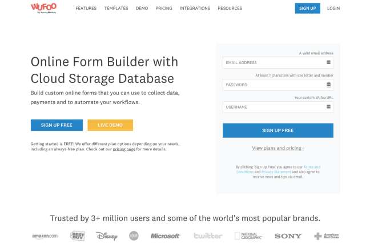This screenshot has width=382, height=247.
Task: Focus the Username input field
Action: 278,107
